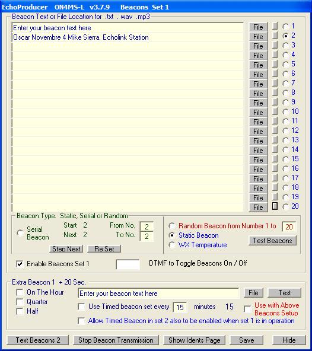Image resolution: width=312 pixels, height=351 pixels.
Task: Click the Oscar Novembre 4 Mike Sierra text field
Action: click(128, 37)
